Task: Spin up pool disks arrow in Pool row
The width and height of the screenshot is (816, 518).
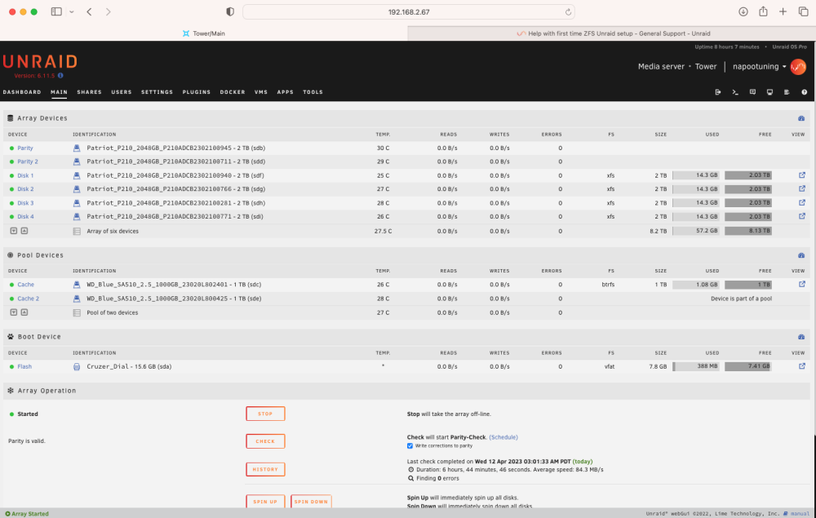Action: tap(24, 312)
